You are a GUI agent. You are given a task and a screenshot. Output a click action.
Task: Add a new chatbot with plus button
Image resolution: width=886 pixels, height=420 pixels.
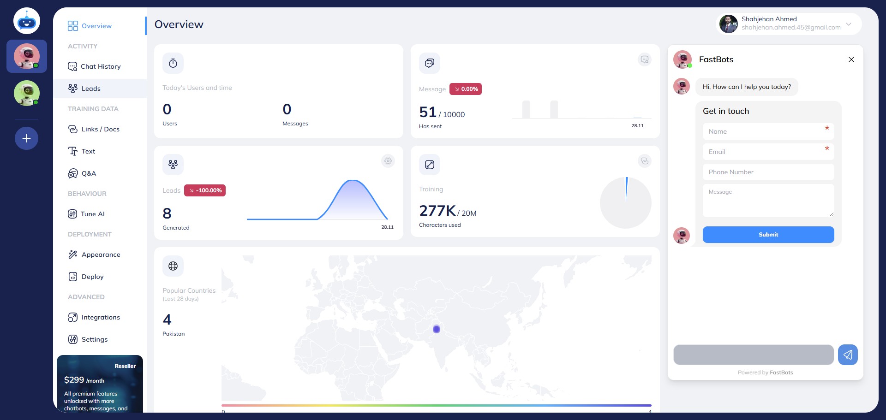27,138
